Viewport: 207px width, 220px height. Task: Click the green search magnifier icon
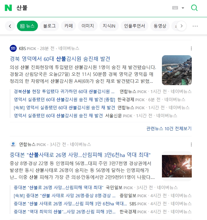click(194, 8)
